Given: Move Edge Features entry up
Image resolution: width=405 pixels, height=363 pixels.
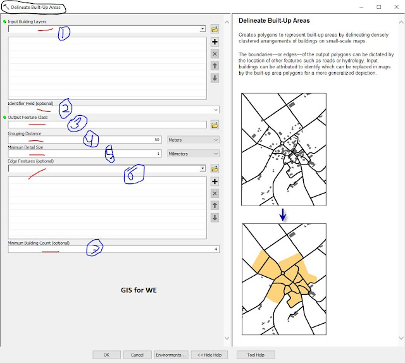Looking at the screenshot, I should pos(215,206).
